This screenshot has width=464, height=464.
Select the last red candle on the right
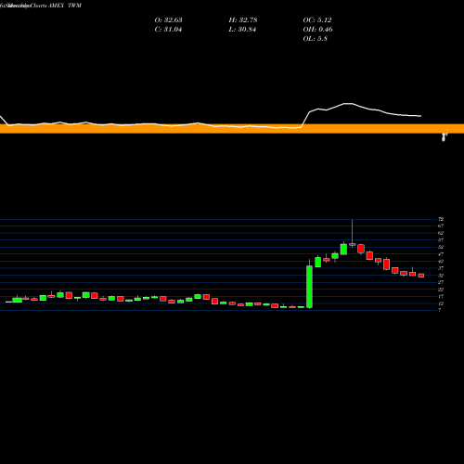click(x=421, y=276)
